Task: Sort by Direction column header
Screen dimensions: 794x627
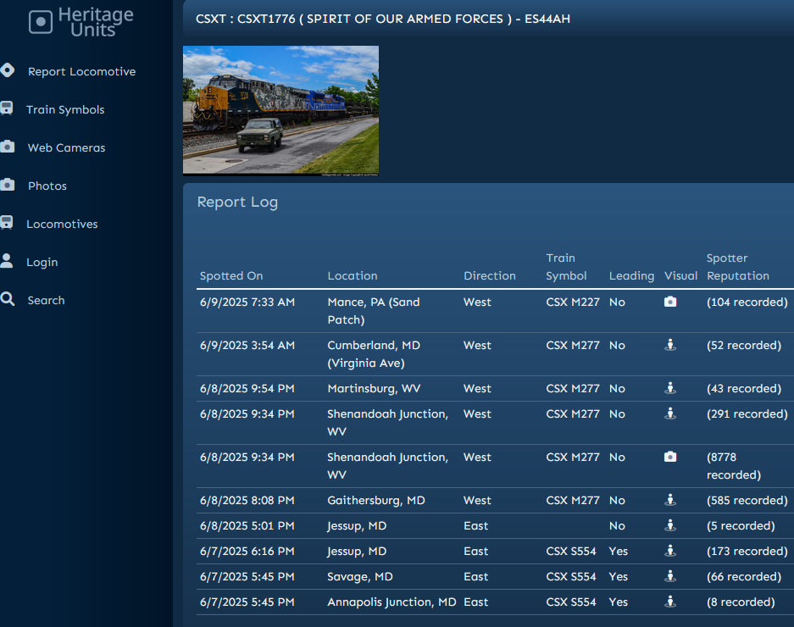Action: 489,275
